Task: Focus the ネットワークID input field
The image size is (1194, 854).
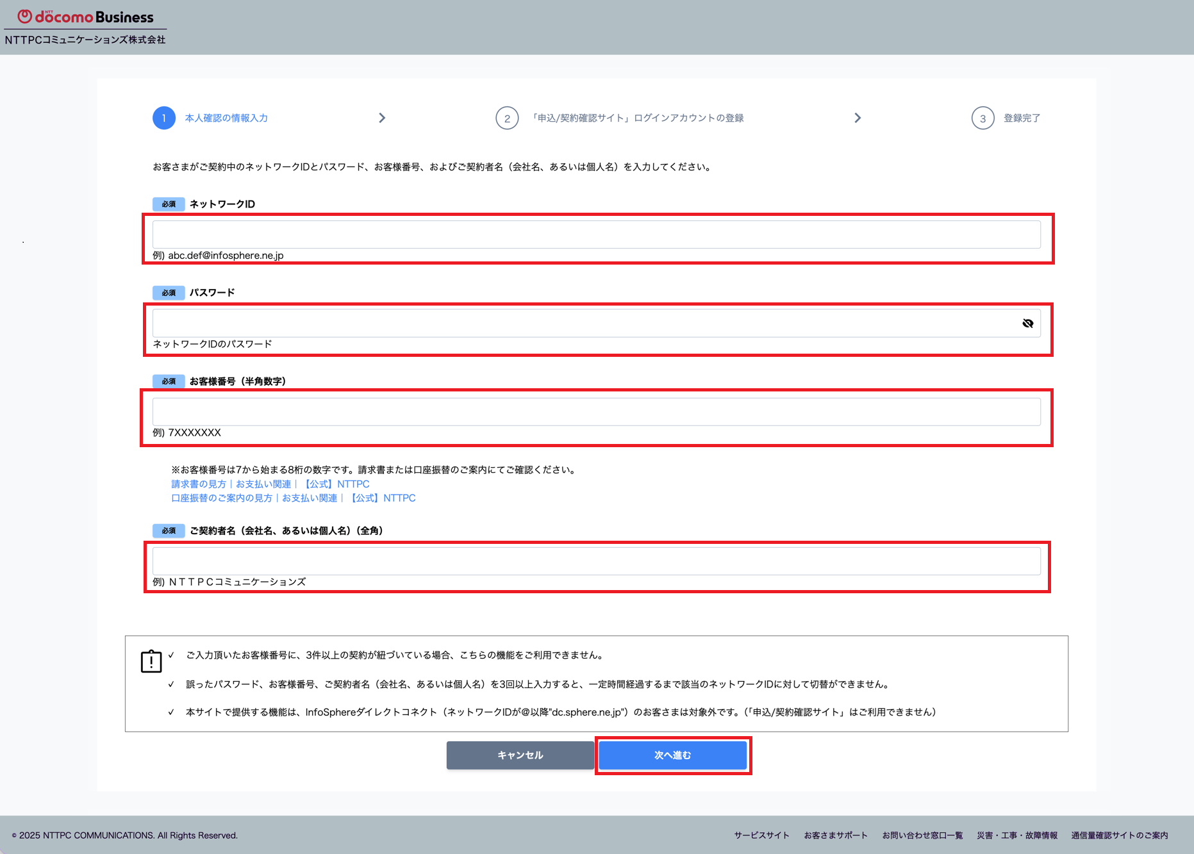Action: point(596,234)
